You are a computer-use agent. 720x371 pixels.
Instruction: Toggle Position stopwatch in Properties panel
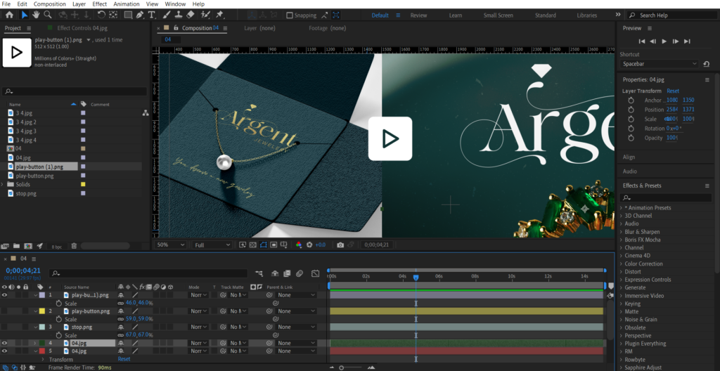(631, 110)
